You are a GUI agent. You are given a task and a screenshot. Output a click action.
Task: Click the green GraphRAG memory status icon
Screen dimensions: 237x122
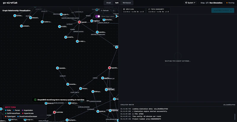point(35,100)
